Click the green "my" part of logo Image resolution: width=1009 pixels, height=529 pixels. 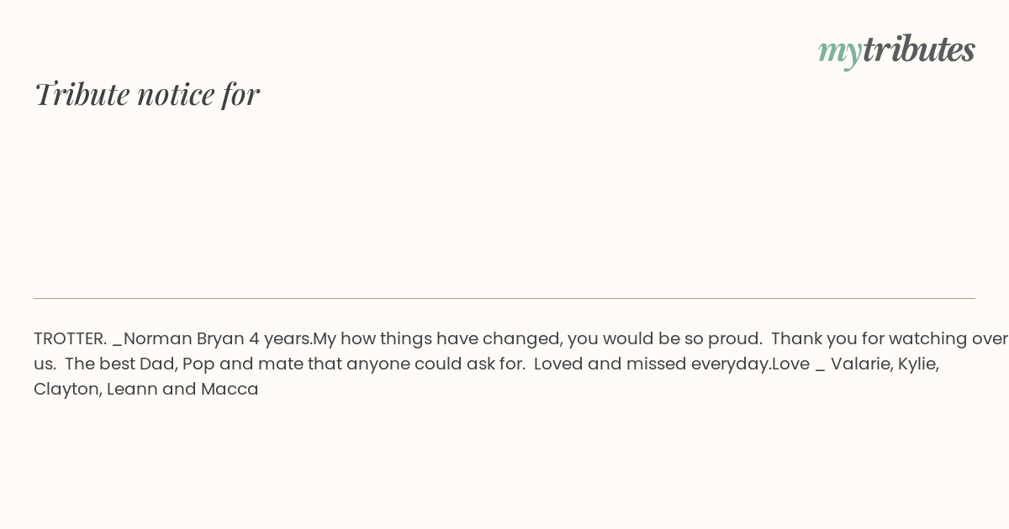[x=839, y=50]
